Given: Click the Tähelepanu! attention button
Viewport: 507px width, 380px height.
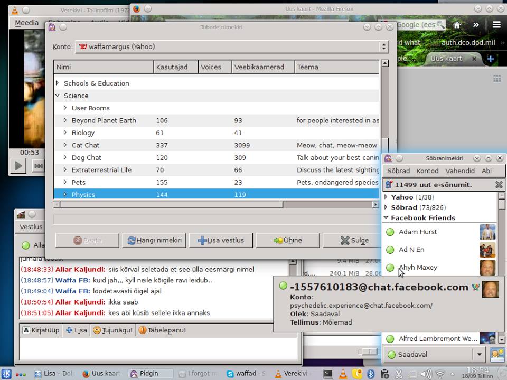Looking at the screenshot, I should point(162,330).
